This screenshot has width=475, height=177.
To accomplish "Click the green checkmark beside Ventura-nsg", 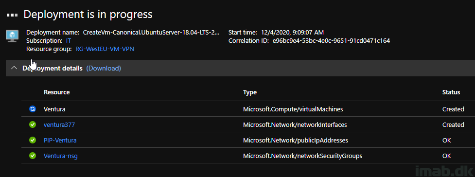I will pos(33,156).
